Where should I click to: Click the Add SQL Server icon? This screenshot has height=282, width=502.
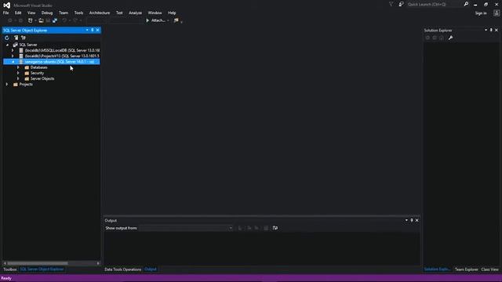tap(16, 38)
